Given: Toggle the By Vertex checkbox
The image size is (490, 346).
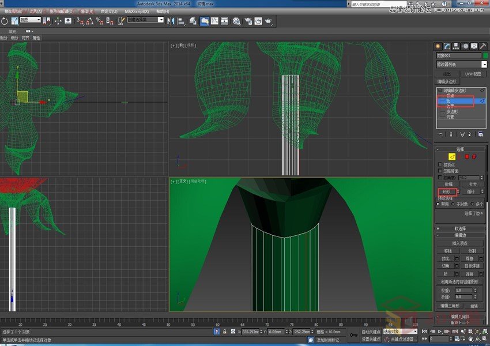Looking at the screenshot, I should pos(440,164).
